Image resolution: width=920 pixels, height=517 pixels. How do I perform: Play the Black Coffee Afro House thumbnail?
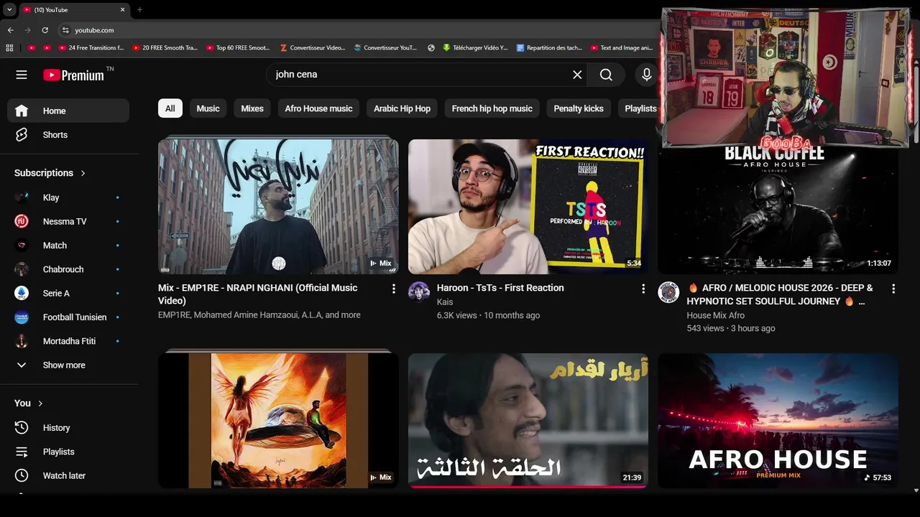(778, 211)
